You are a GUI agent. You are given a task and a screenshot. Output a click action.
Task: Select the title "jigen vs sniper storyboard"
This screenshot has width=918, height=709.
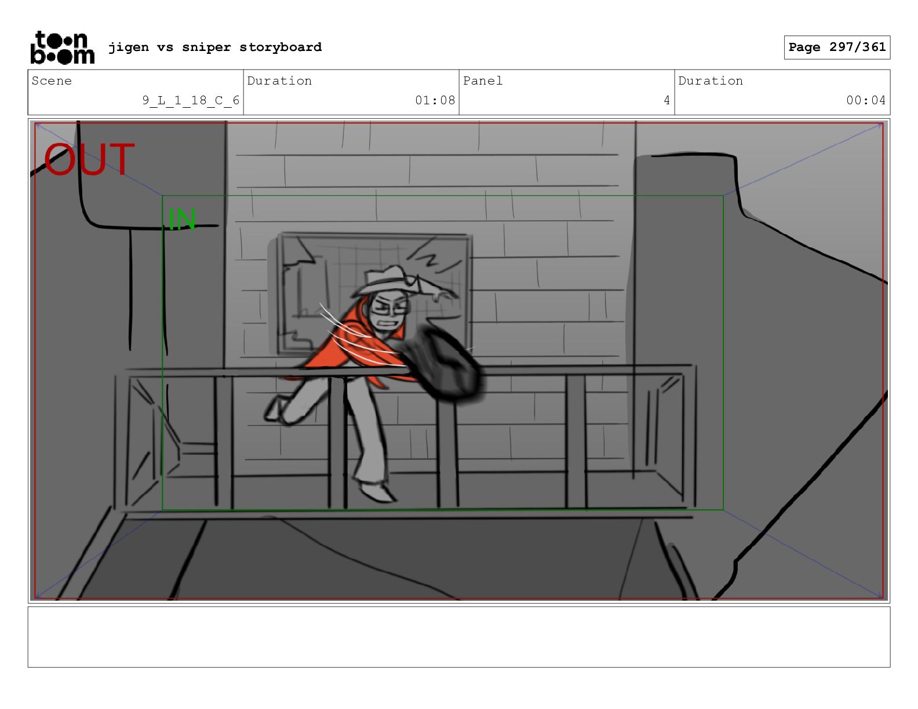(x=215, y=47)
